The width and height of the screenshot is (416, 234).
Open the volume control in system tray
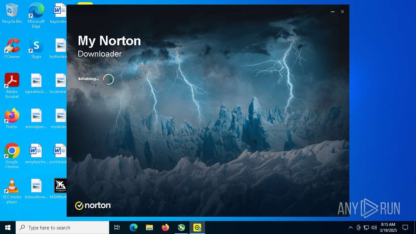[x=374, y=227]
